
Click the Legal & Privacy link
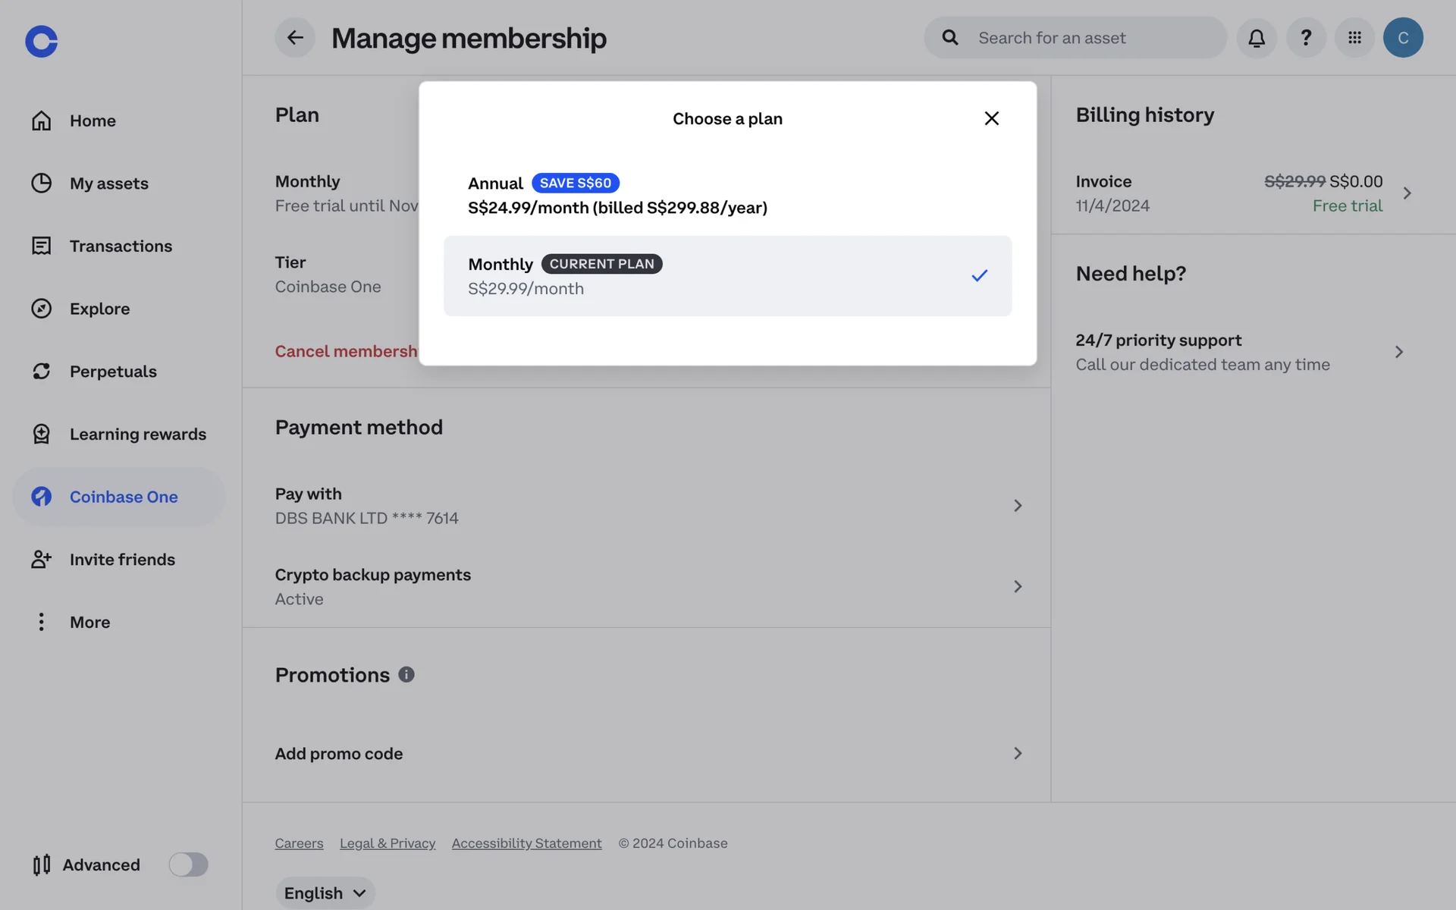pos(387,843)
